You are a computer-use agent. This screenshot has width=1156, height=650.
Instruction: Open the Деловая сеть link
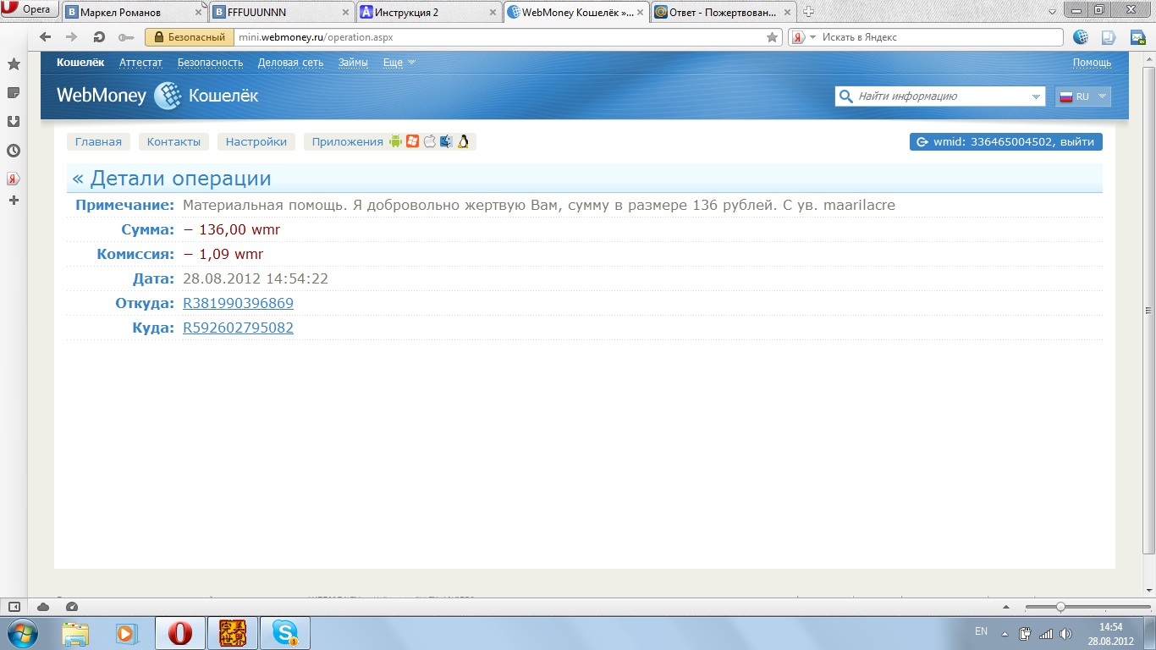click(290, 63)
